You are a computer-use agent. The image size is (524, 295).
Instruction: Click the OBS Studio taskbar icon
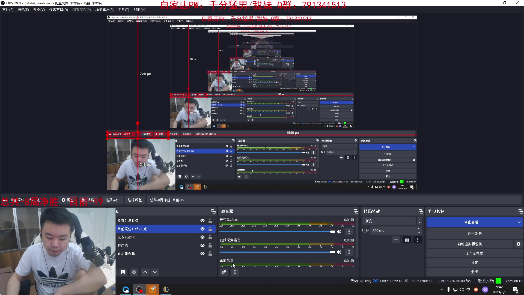click(139, 290)
